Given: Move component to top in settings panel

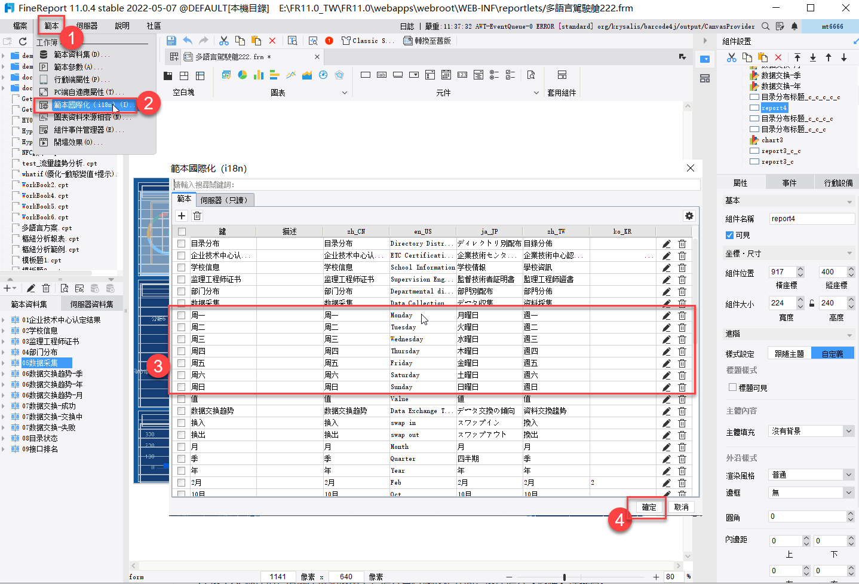Looking at the screenshot, I should tap(797, 57).
